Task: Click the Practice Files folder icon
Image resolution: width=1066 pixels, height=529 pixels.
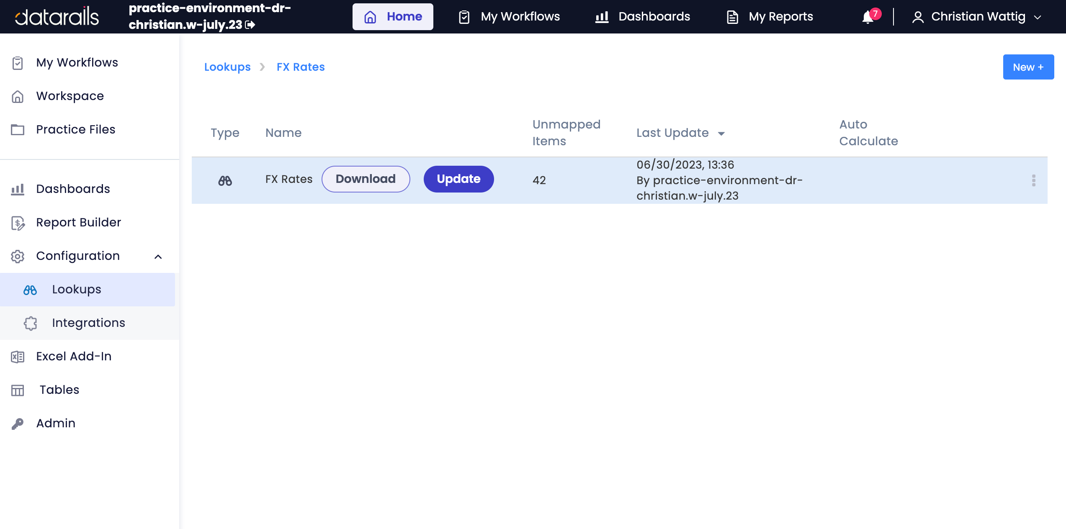Action: tap(18, 130)
